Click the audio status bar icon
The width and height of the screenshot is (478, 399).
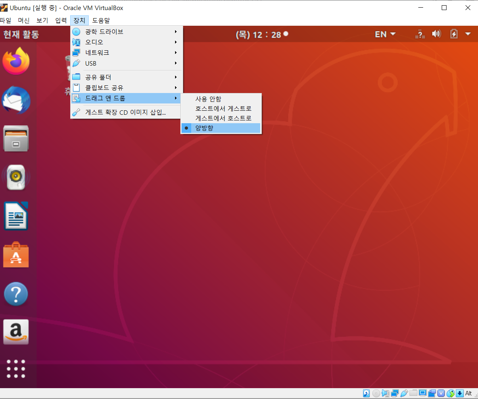click(x=385, y=393)
